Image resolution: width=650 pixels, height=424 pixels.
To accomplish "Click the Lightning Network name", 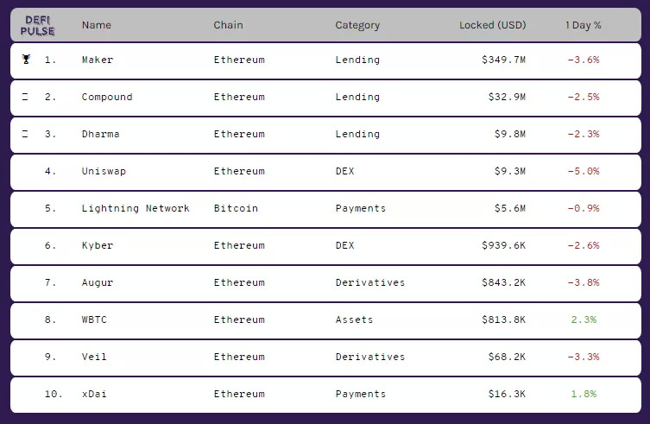I will coord(136,208).
